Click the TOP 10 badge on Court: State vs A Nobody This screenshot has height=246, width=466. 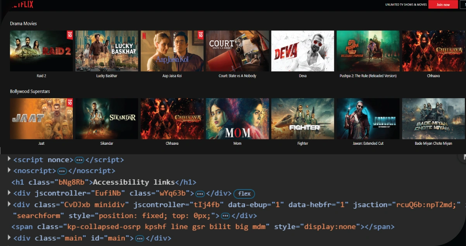[x=200, y=34]
